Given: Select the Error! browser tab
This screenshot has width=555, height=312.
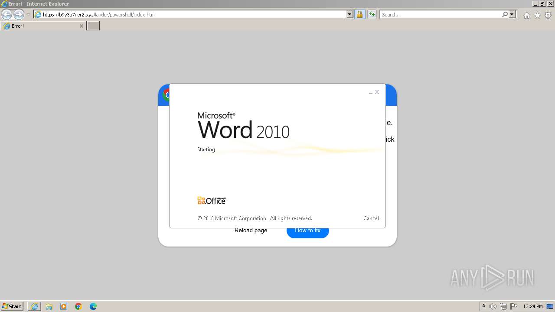Looking at the screenshot, I should coord(43,26).
